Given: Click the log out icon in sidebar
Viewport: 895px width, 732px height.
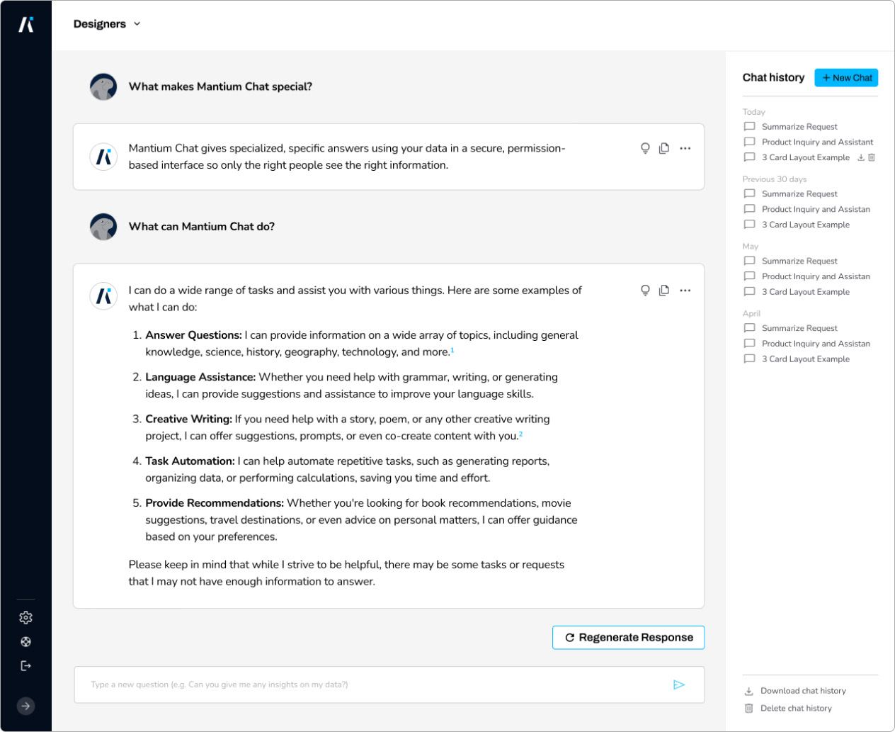Looking at the screenshot, I should click(x=25, y=665).
